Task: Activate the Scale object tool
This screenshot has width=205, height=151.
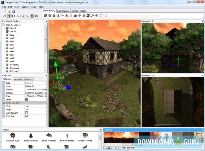Action: coord(18,16)
